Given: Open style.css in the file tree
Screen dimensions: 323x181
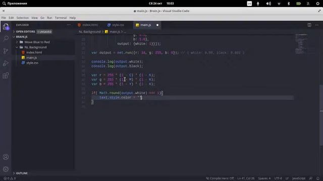Looking at the screenshot, I should pos(32,63).
